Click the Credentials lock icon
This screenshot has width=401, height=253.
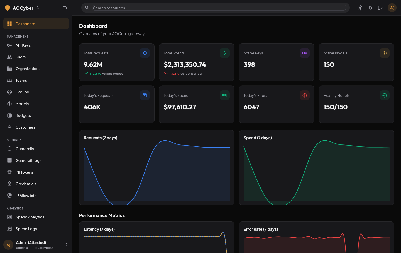point(9,184)
